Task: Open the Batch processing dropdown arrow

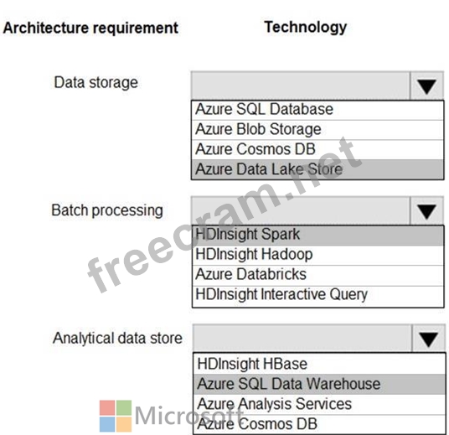Action: click(426, 211)
